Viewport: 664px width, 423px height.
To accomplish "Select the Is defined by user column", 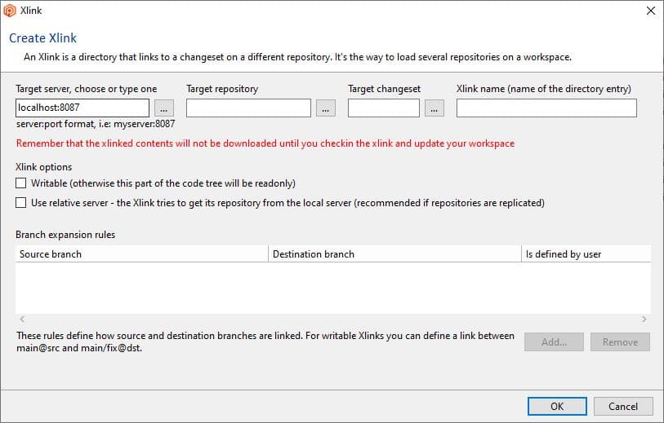I will (x=585, y=254).
